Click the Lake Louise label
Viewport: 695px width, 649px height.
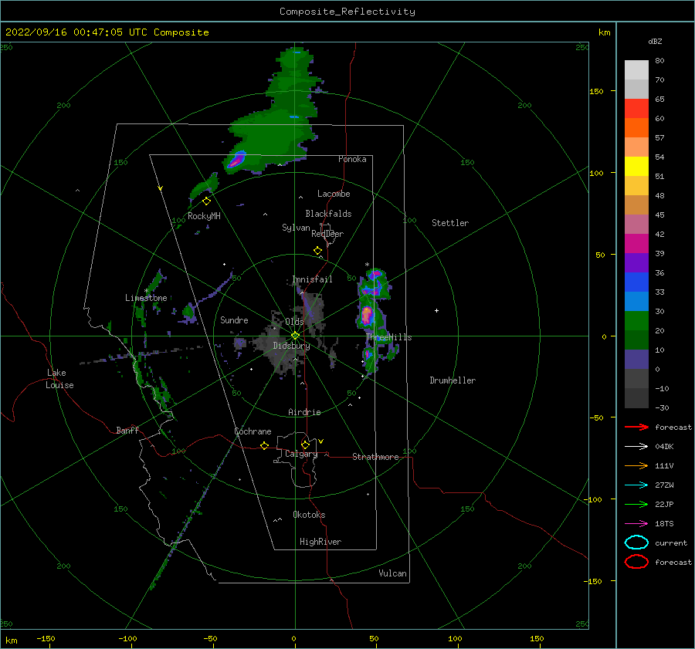pos(59,379)
